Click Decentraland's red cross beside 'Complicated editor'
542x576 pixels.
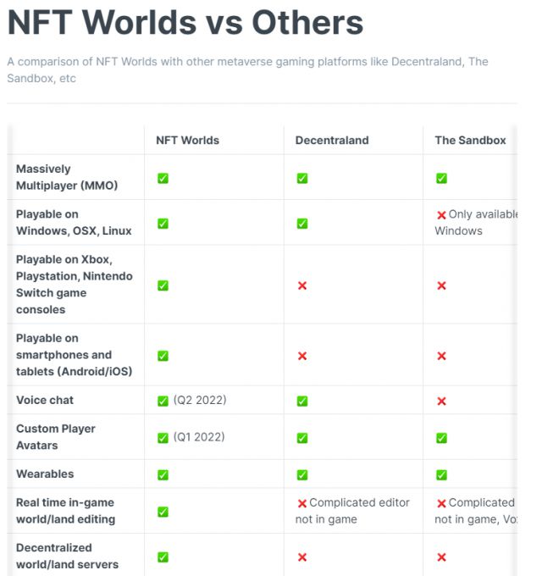pyautogui.click(x=301, y=503)
